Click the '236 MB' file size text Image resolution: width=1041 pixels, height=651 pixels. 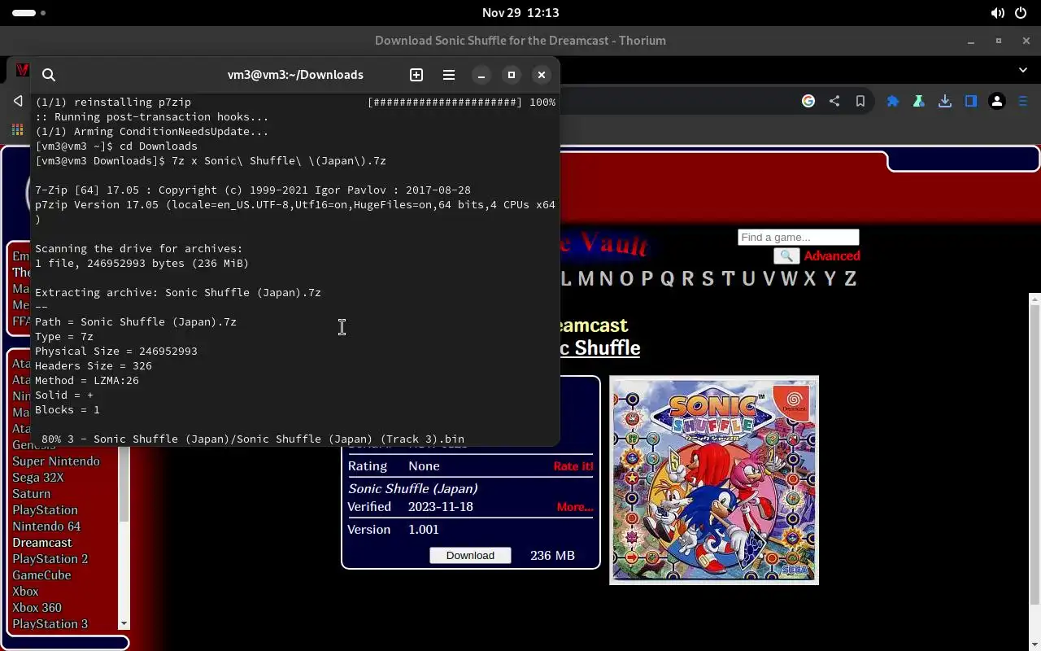(552, 555)
